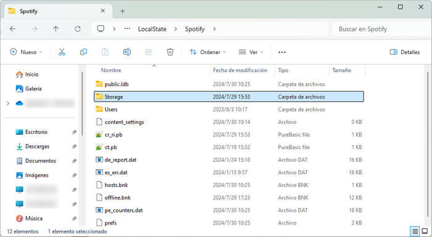Click pin icon next to Música
The height and width of the screenshot is (237, 432).
(x=74, y=219)
